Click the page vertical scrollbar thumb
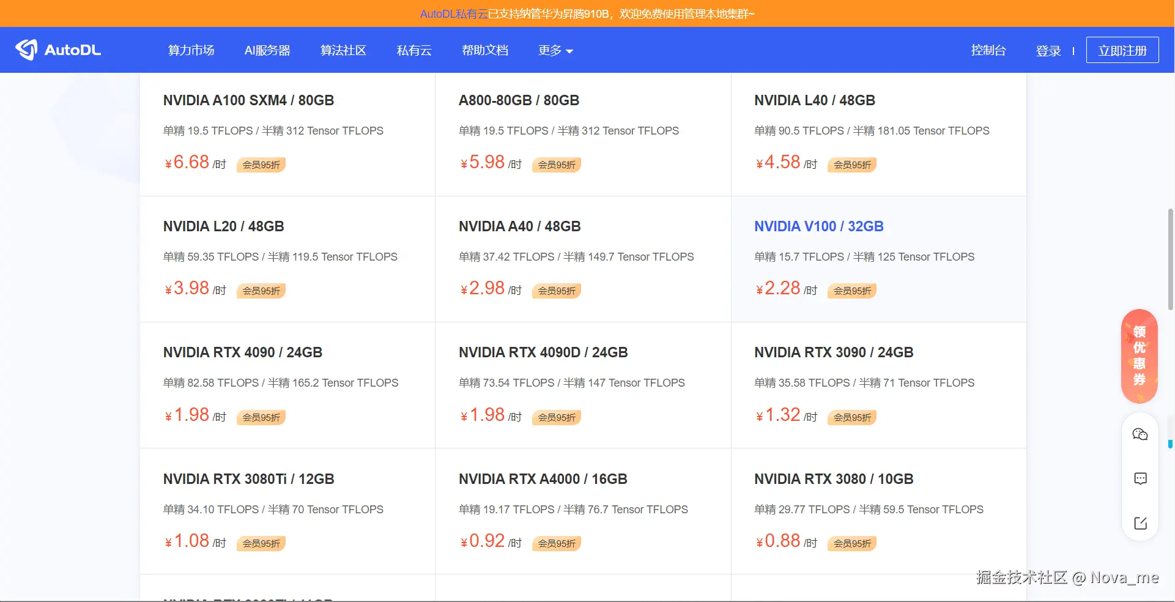Image resolution: width=1175 pixels, height=602 pixels. [1171, 259]
